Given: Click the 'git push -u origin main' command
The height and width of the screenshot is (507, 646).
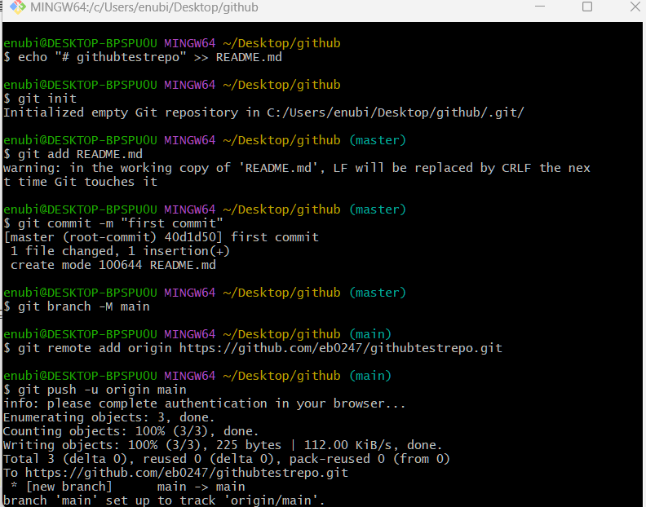Looking at the screenshot, I should (x=95, y=390).
